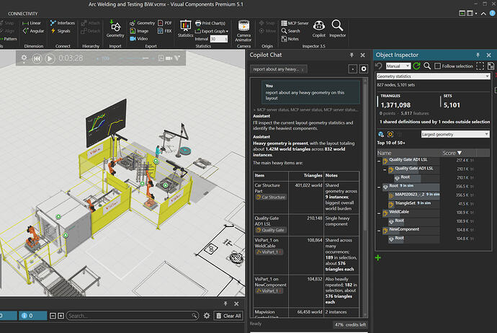Click the Object Inspector magnifier icon

pos(427,66)
